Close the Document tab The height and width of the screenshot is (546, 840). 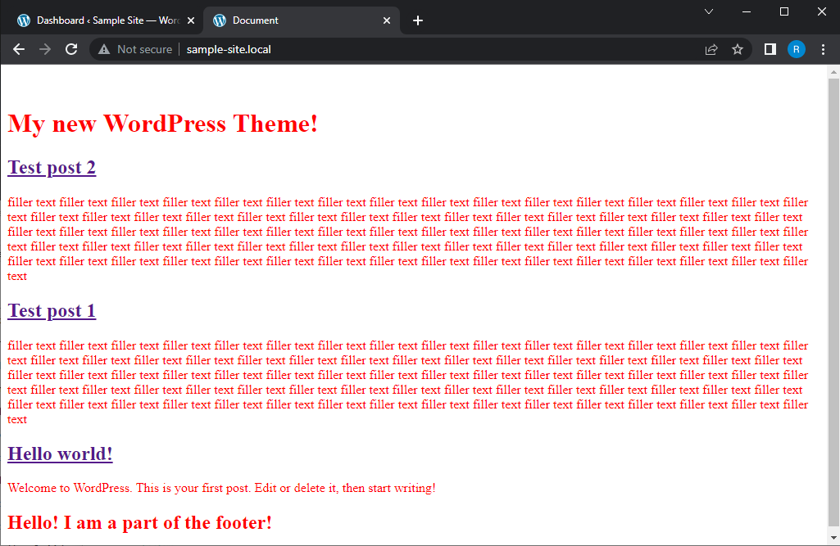tap(387, 20)
